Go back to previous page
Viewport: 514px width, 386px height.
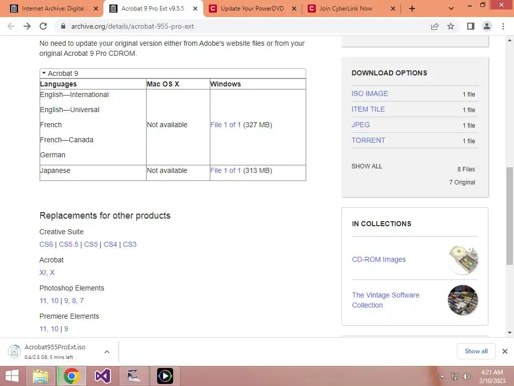[11, 26]
